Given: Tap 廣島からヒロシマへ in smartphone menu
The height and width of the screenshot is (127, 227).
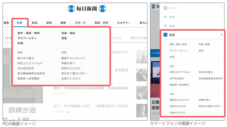Looking at the screenshot, I should click(180, 100).
